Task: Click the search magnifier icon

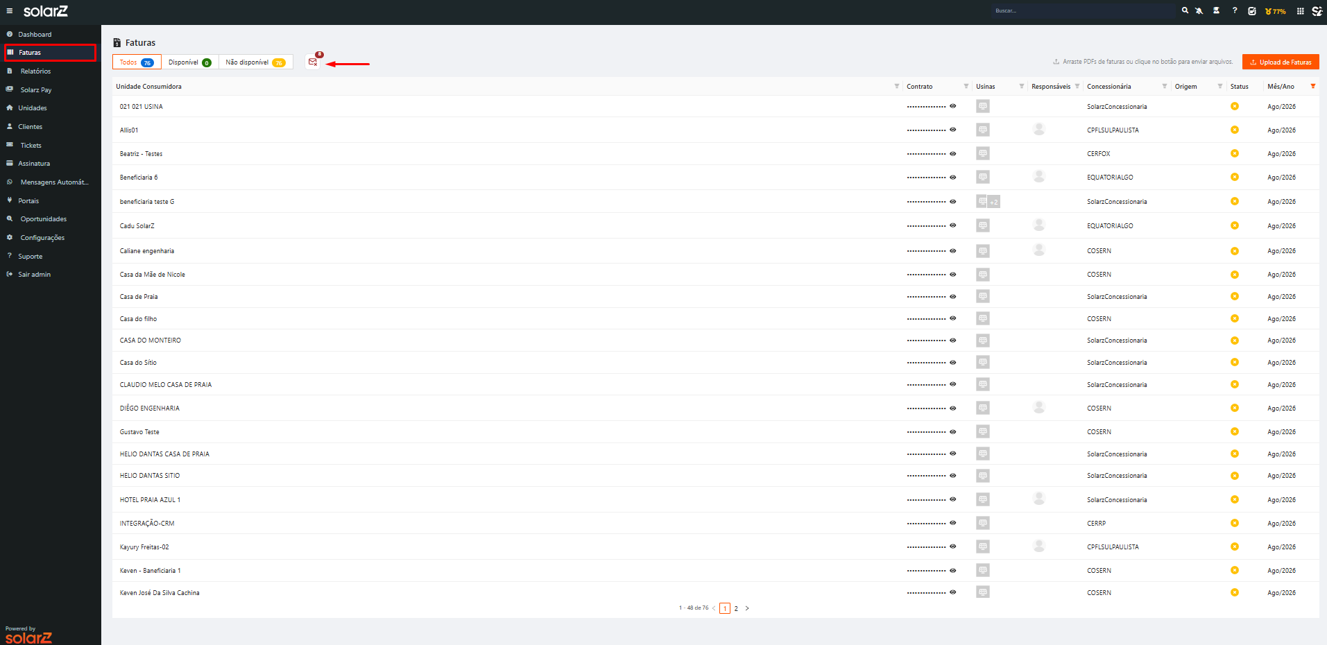Action: pos(1185,10)
